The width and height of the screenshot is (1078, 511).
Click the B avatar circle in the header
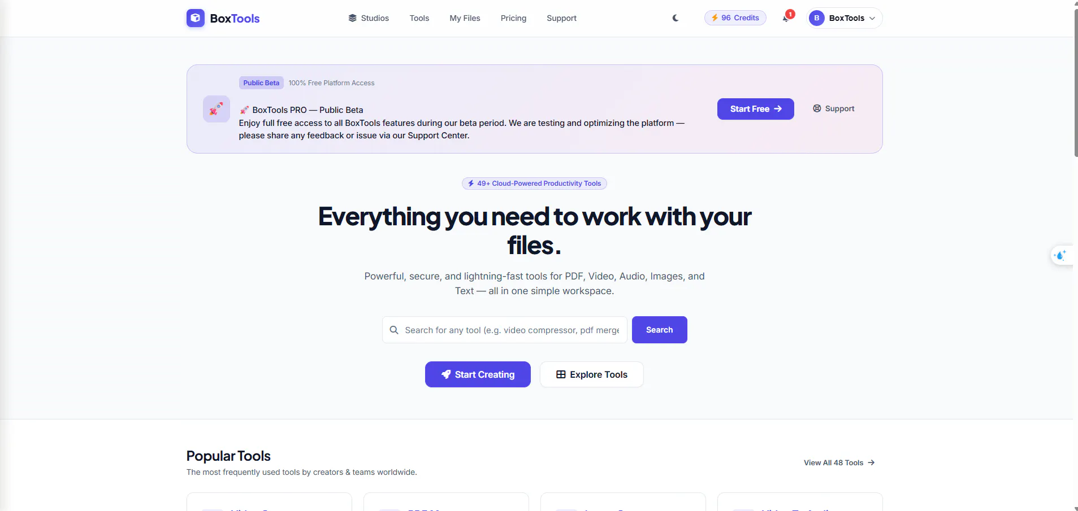(x=816, y=18)
